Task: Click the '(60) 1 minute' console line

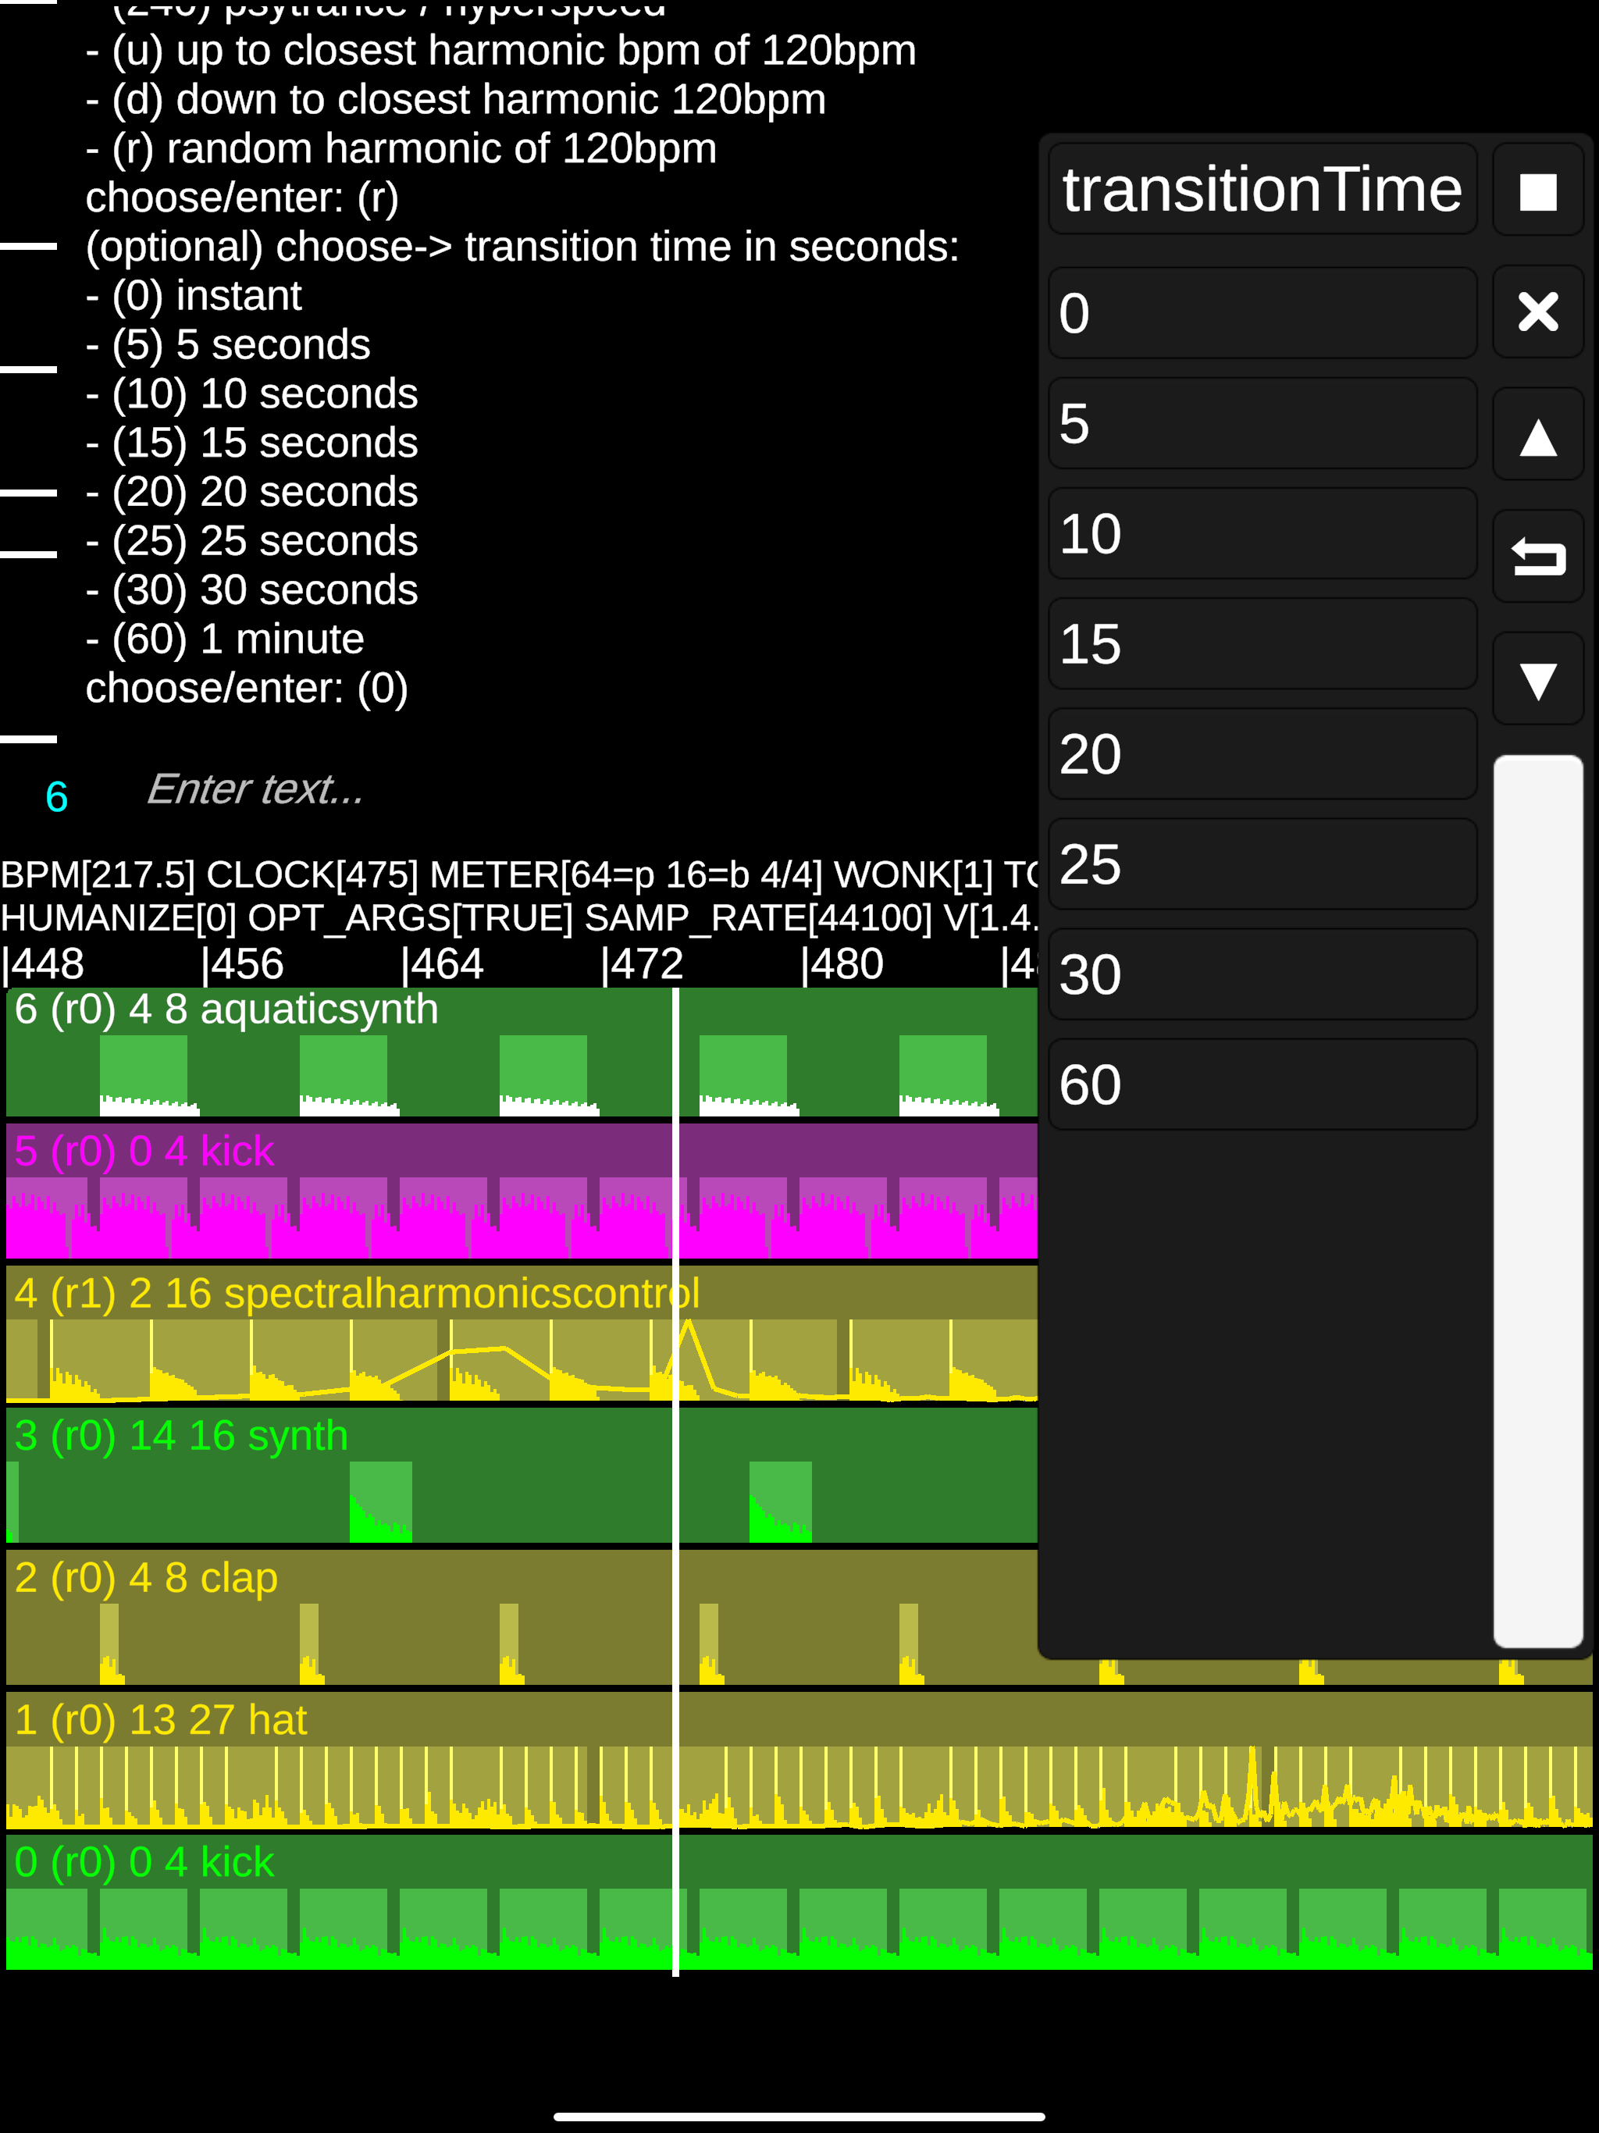Action: coord(225,639)
